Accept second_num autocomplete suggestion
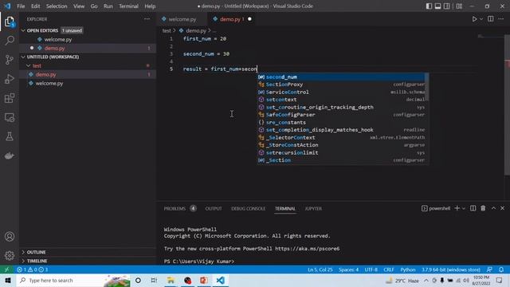 point(341,77)
